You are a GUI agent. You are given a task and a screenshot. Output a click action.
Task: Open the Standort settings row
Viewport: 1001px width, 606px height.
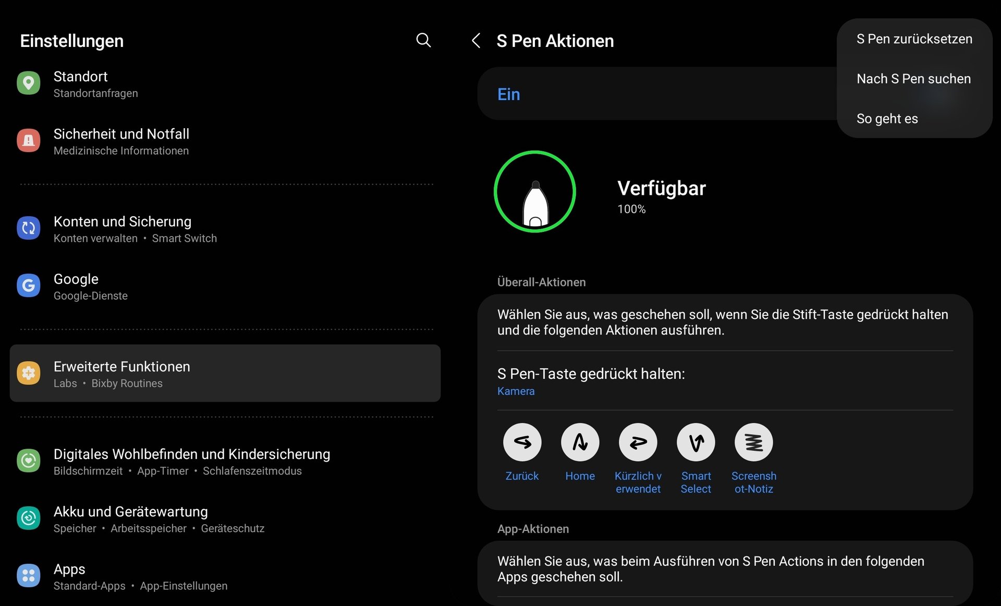(x=225, y=83)
